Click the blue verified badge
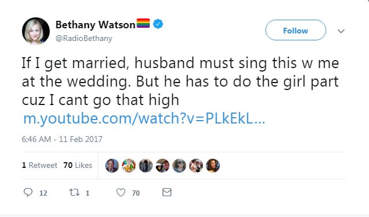 pyautogui.click(x=158, y=24)
